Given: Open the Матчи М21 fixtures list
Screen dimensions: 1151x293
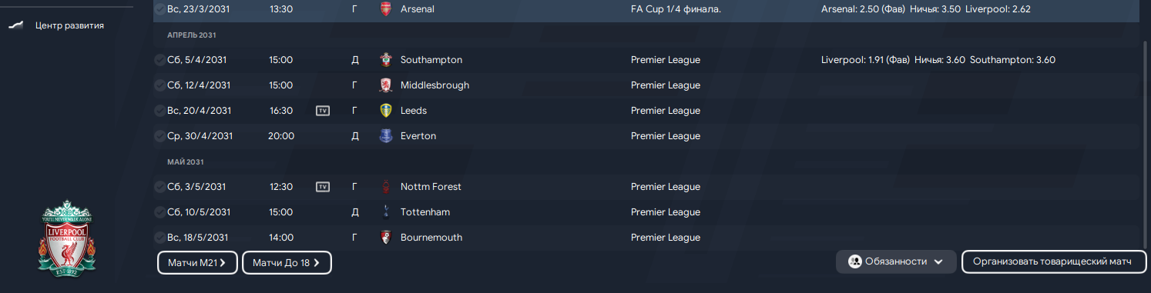Looking at the screenshot, I should [197, 263].
